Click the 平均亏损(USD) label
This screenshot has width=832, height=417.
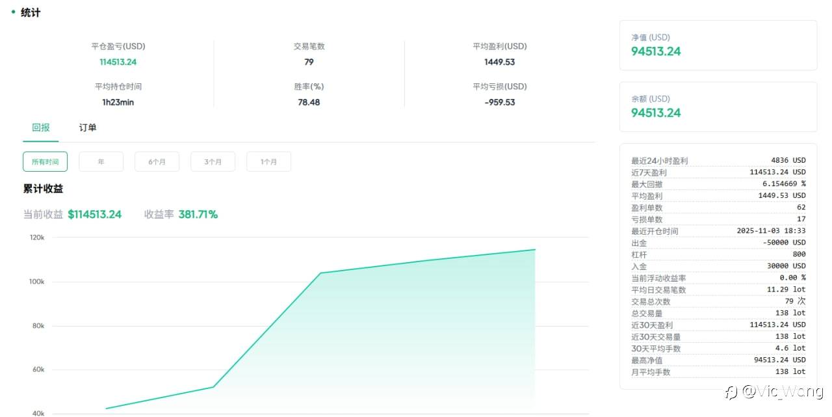click(x=500, y=87)
